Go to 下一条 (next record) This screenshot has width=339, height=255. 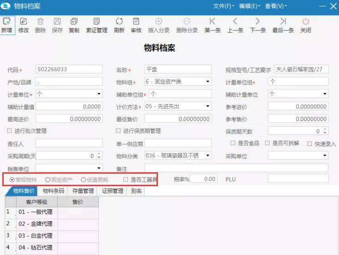pyautogui.click(x=258, y=22)
